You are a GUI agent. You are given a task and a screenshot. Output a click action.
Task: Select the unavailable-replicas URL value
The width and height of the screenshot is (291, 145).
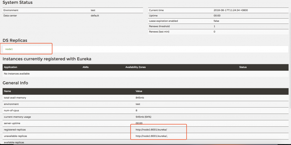tap(152, 136)
